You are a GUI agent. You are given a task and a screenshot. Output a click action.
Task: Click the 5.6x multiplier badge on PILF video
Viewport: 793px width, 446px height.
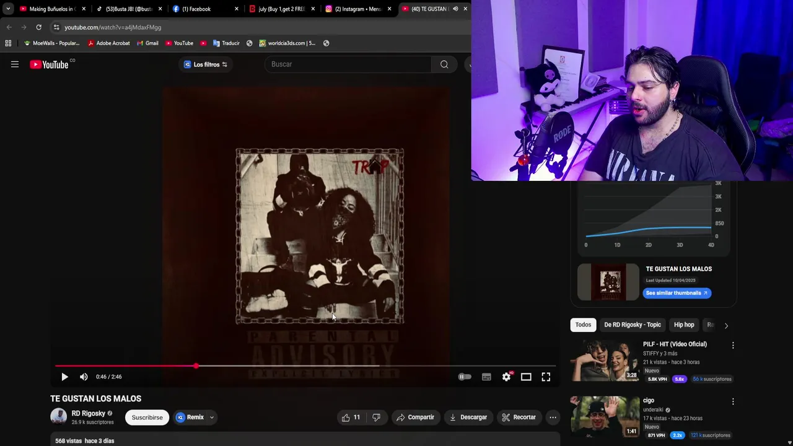(x=680, y=379)
